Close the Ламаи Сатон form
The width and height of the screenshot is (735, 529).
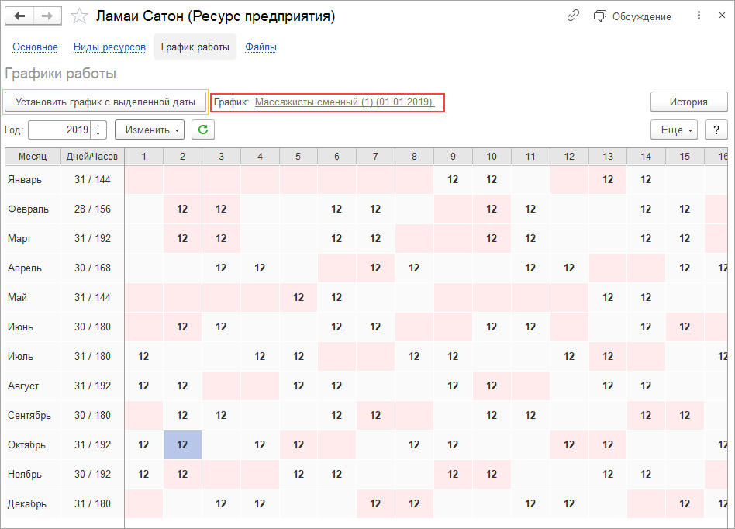(x=723, y=16)
